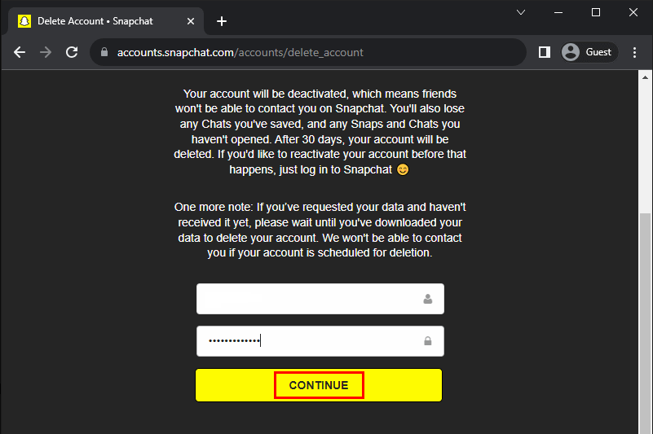Image resolution: width=653 pixels, height=434 pixels.
Task: Click the padlock site info icon
Action: coord(104,52)
